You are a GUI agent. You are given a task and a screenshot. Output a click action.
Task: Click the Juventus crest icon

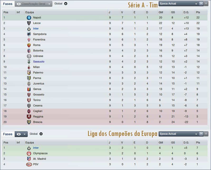pyautogui.click(x=29, y=84)
